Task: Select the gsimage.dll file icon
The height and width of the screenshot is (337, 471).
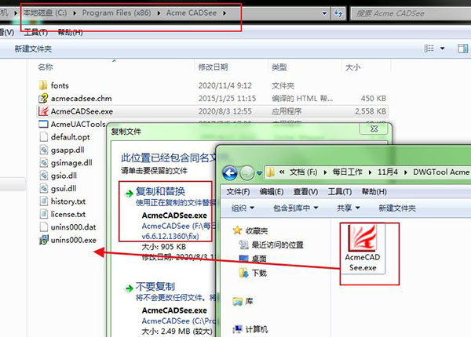Action: [43, 163]
